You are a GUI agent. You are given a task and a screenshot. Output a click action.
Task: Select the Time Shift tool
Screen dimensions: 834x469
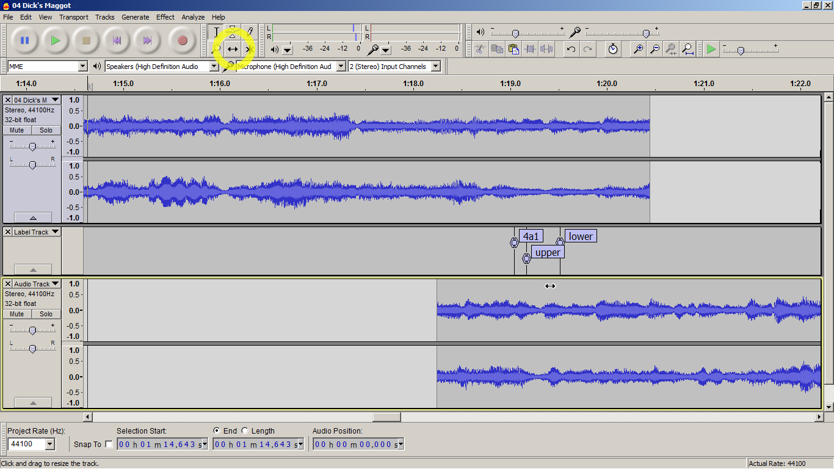[233, 49]
